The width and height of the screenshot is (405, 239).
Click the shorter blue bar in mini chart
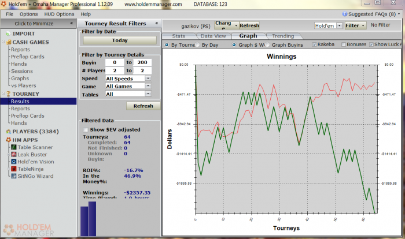84,221
